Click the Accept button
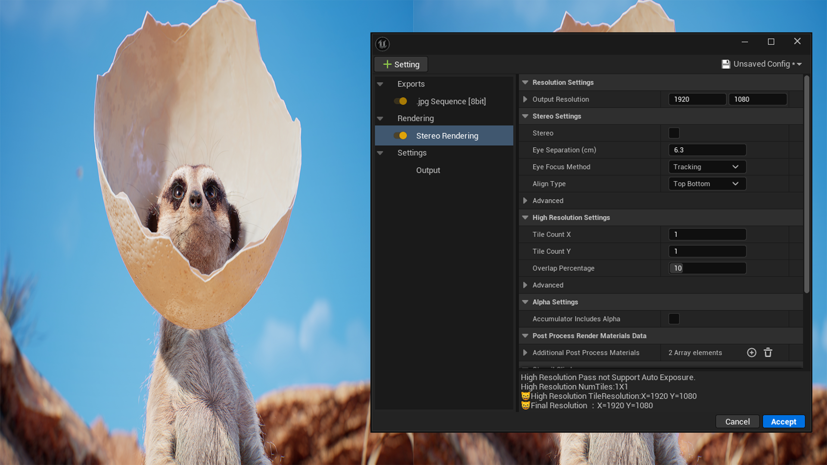This screenshot has width=827, height=465. pos(783,422)
